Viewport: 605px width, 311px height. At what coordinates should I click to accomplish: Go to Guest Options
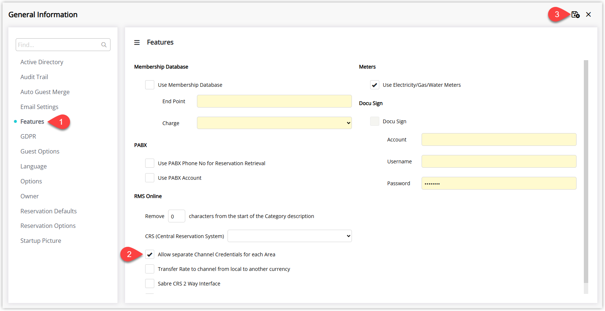coord(40,151)
